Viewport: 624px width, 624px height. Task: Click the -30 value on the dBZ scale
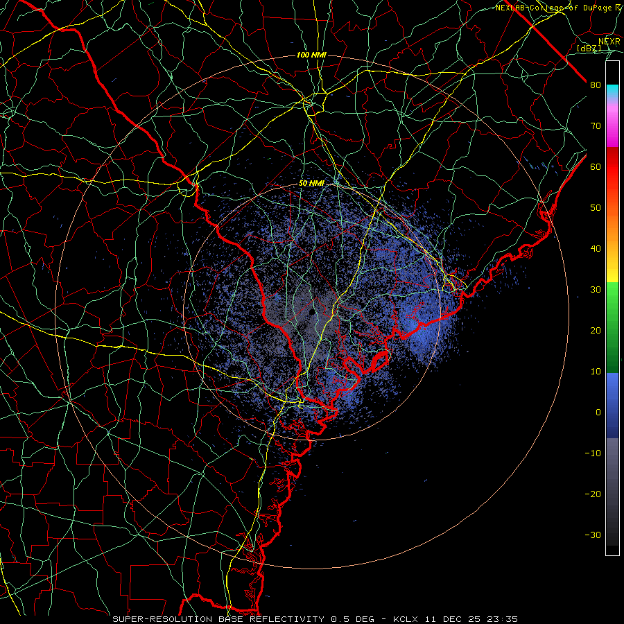pyautogui.click(x=593, y=535)
